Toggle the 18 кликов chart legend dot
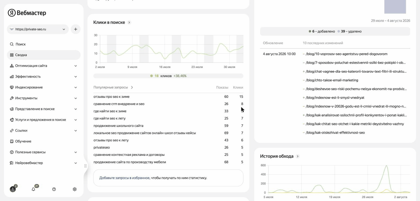Viewport: 420px width, 201px height. [151, 76]
